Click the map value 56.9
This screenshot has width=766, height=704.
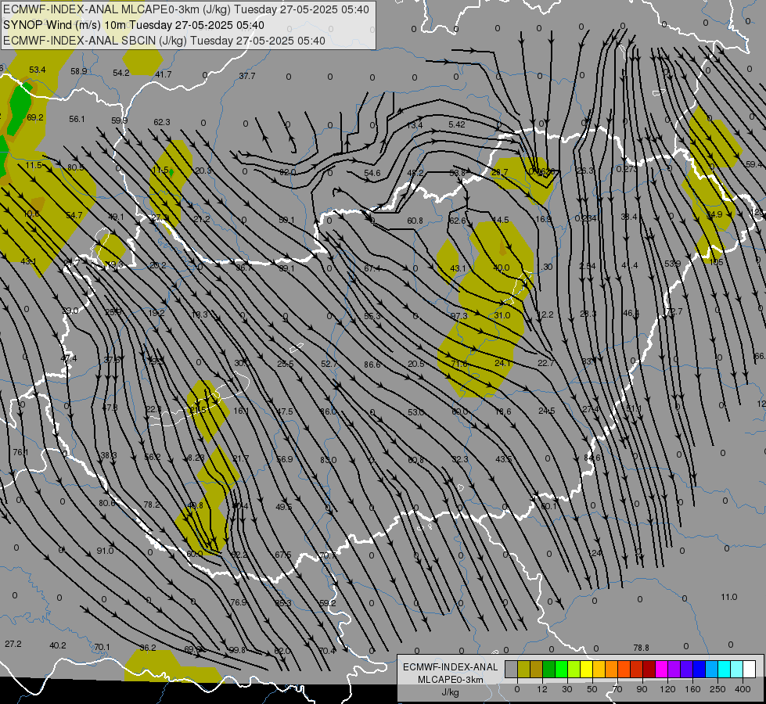[x=285, y=459]
